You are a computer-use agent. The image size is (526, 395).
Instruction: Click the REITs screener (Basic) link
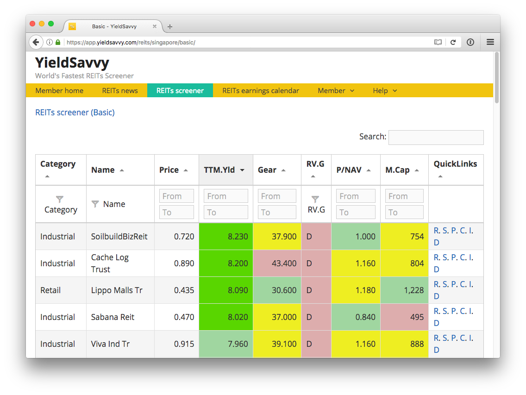(75, 113)
